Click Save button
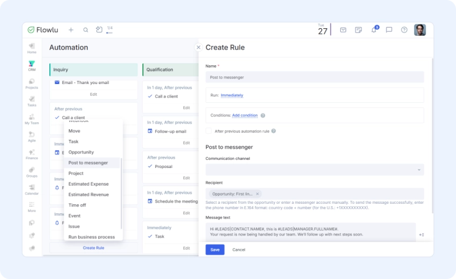Viewport: 456px width, 279px height. point(215,250)
